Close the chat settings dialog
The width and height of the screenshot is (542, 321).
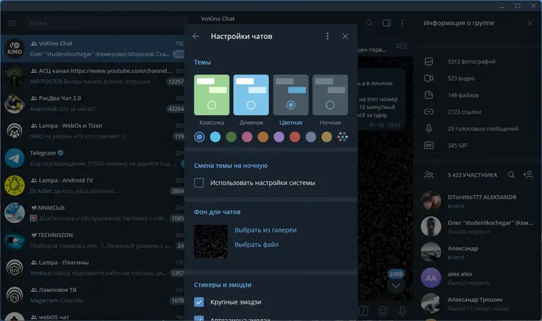345,37
